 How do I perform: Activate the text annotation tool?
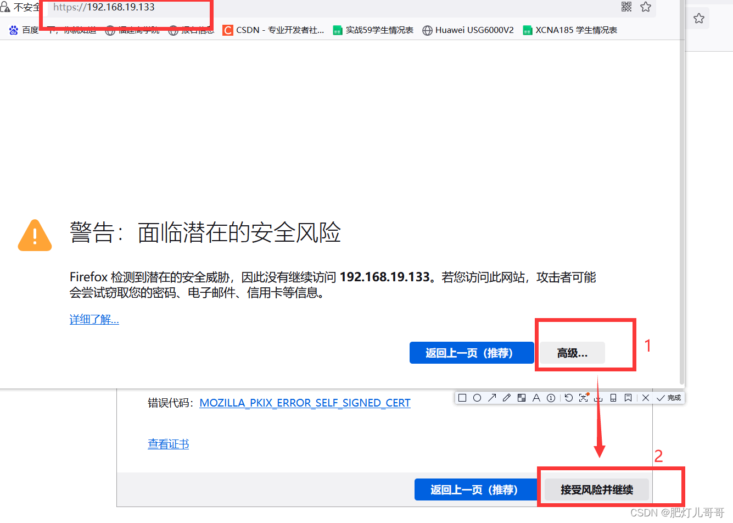(536, 398)
